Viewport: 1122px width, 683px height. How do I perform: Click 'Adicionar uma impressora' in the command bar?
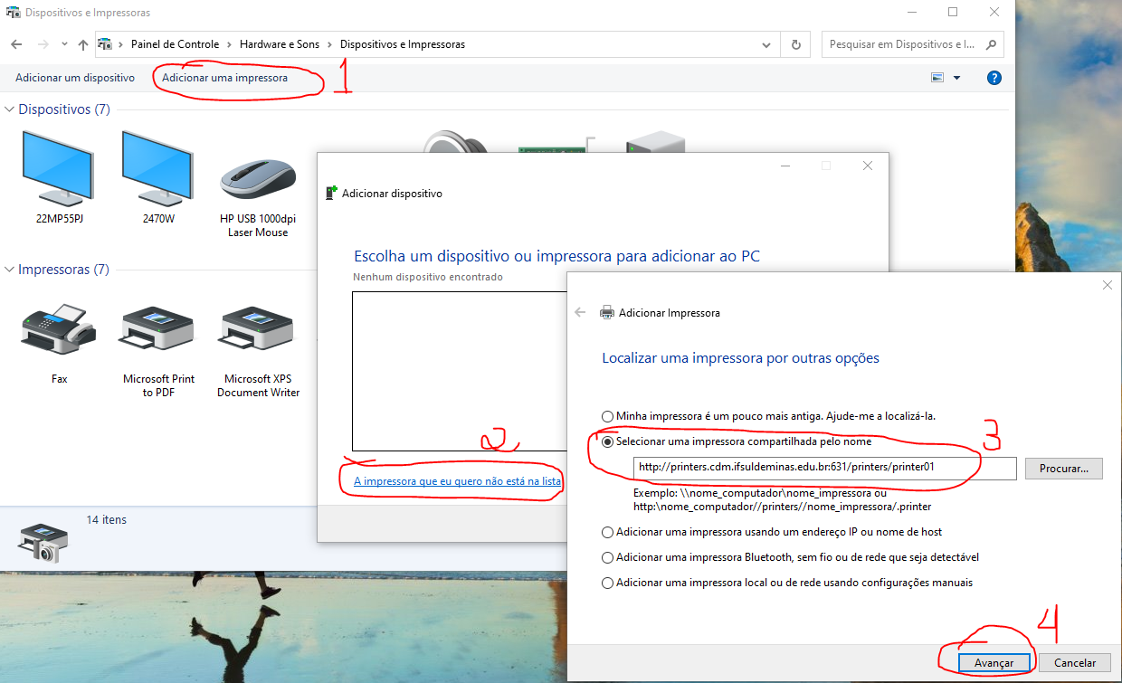coord(224,78)
